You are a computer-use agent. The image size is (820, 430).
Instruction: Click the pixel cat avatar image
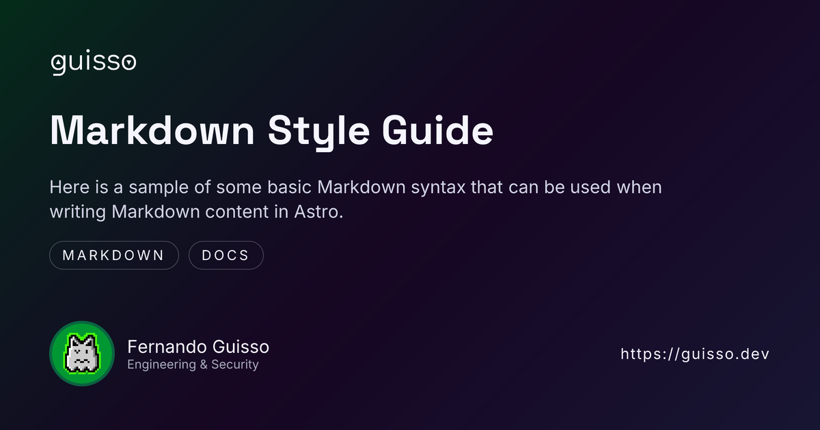[82, 354]
